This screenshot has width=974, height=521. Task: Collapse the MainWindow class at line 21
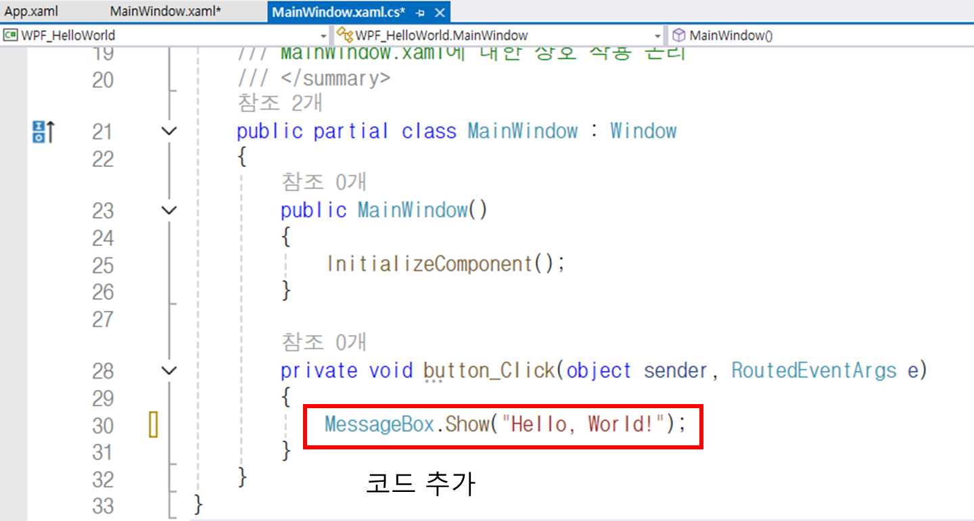[170, 131]
